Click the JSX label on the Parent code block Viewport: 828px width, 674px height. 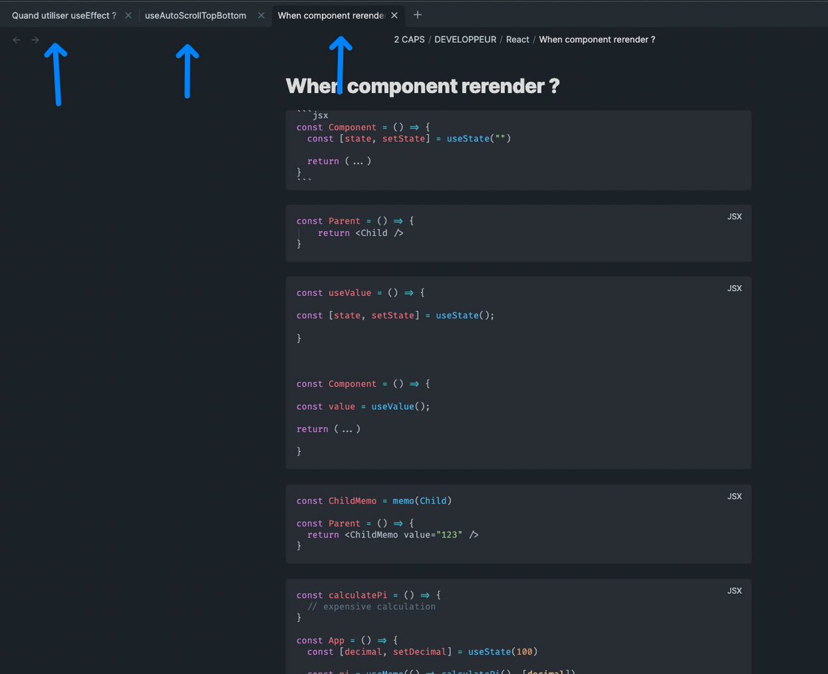coord(734,216)
